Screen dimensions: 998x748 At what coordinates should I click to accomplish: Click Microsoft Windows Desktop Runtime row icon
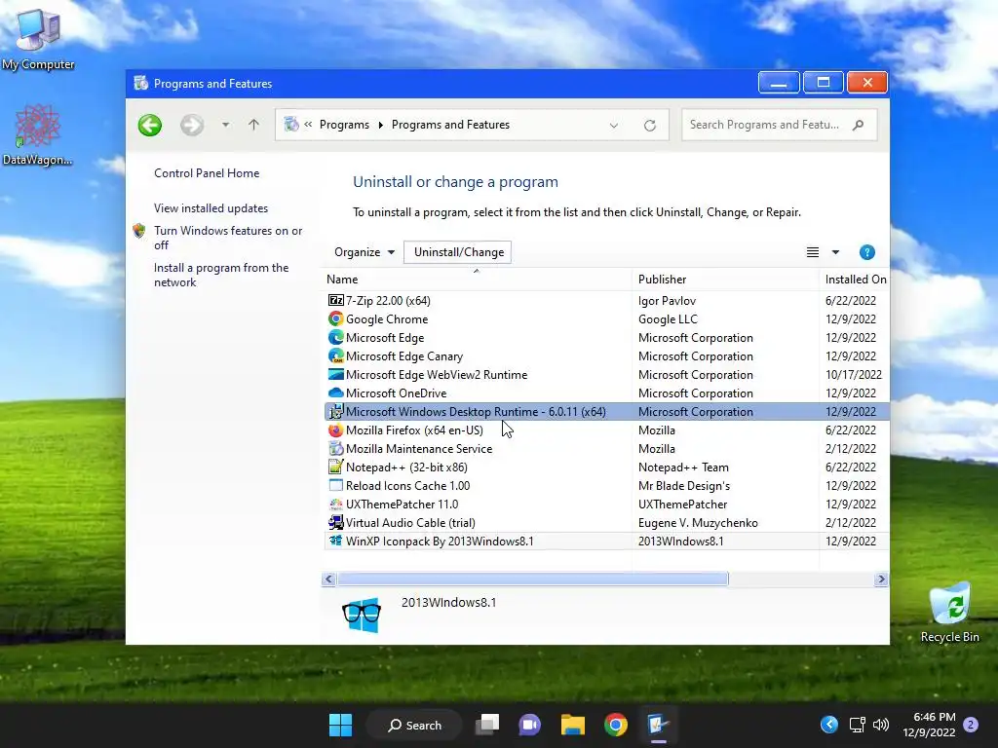(335, 412)
